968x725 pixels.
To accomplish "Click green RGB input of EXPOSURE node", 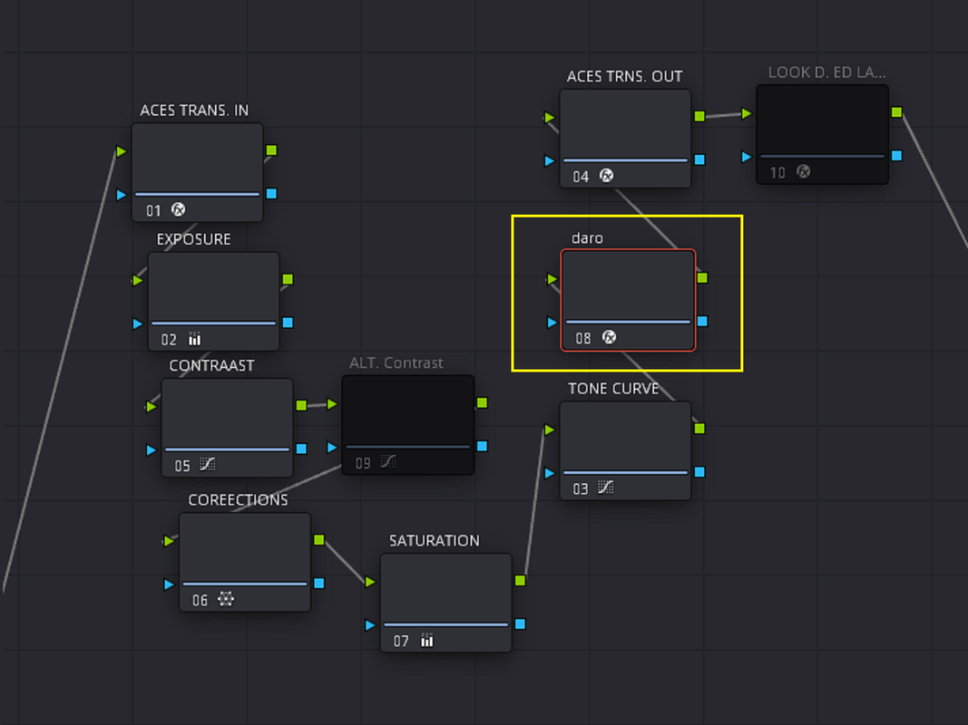I will [137, 281].
